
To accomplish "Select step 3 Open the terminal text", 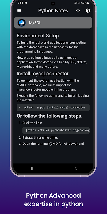I will click(51, 144).
